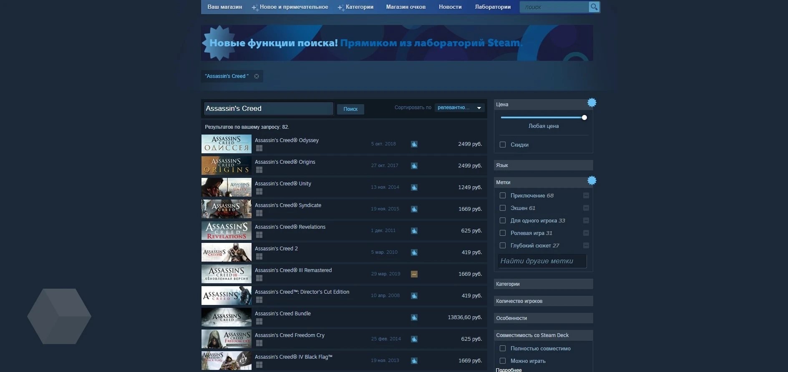Open the Новые функции поиска banner
This screenshot has width=788, height=372.
click(x=397, y=43)
